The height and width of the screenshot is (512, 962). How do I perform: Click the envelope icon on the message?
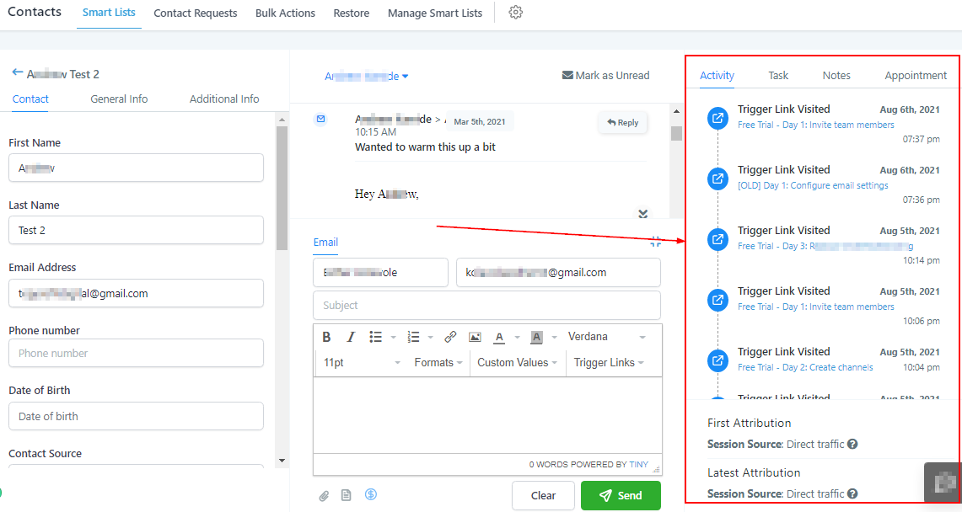click(x=321, y=119)
